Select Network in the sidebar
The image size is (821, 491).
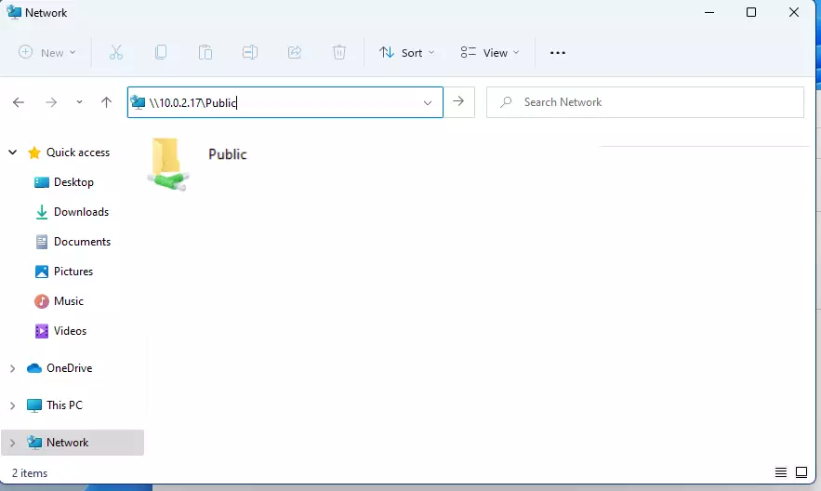click(x=68, y=443)
